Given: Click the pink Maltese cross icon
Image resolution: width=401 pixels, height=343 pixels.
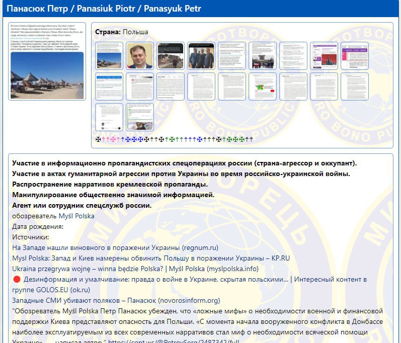Looking at the screenshot, I should [113, 139].
